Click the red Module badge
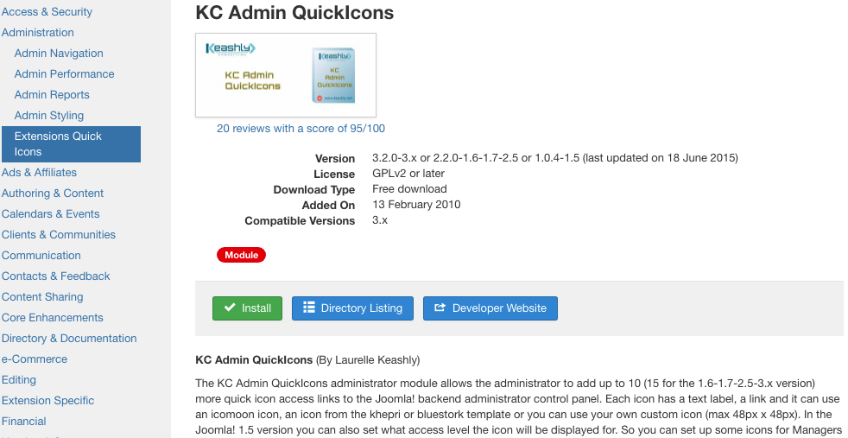 pyautogui.click(x=242, y=255)
